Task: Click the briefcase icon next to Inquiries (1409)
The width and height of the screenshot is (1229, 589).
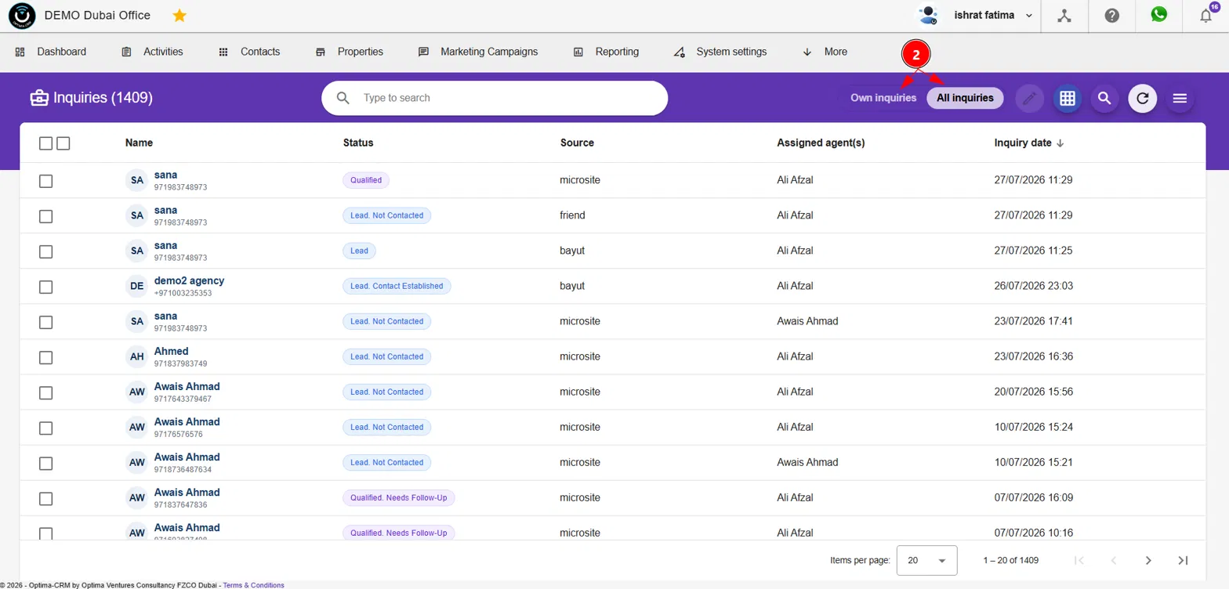Action: pyautogui.click(x=38, y=98)
